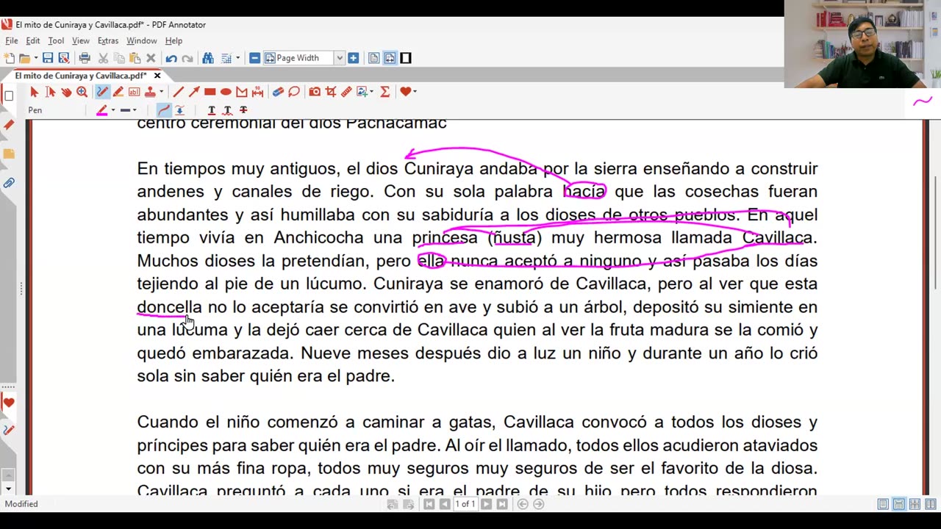941x529 pixels.
Task: Expand the Stamp tool dropdown arrow
Action: (x=161, y=92)
